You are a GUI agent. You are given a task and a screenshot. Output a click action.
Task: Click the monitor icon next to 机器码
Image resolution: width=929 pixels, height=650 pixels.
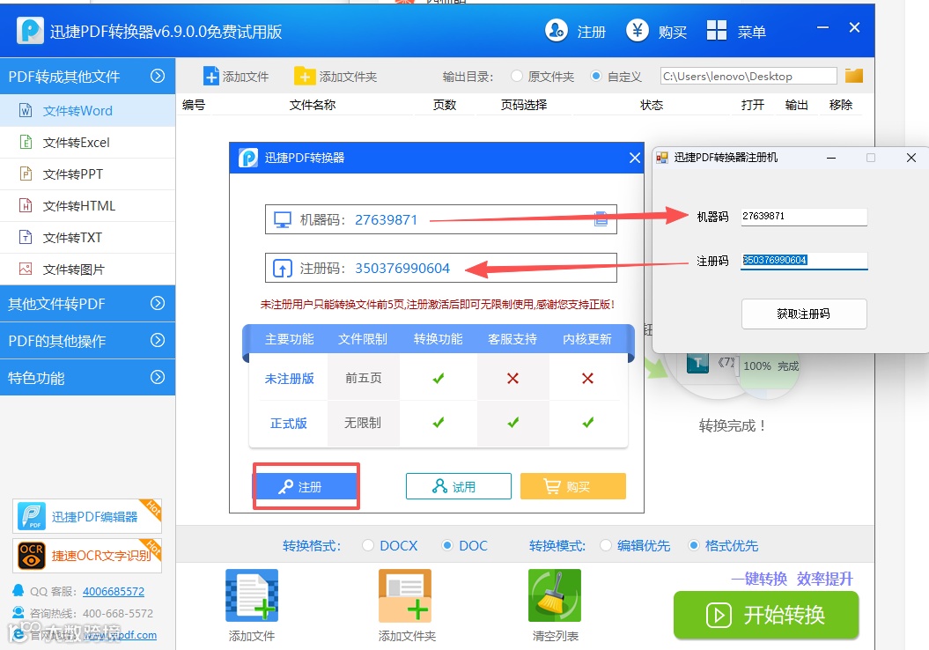tap(283, 220)
